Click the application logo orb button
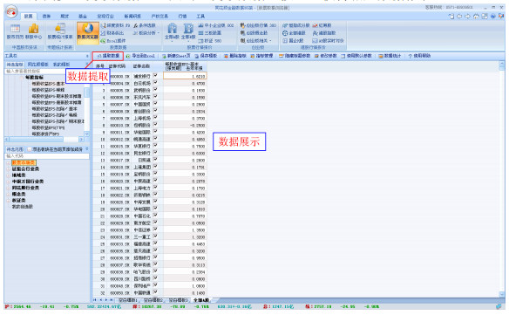 [11, 12]
